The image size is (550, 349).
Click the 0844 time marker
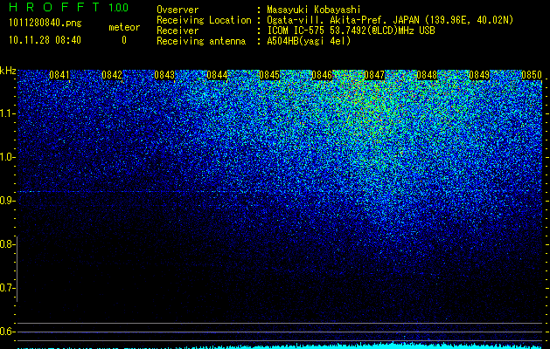[x=217, y=75]
